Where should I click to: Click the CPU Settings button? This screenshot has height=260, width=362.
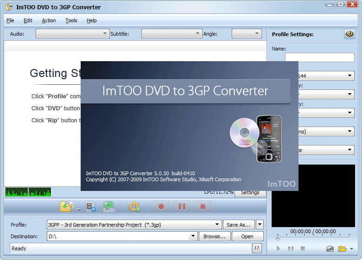point(250,194)
